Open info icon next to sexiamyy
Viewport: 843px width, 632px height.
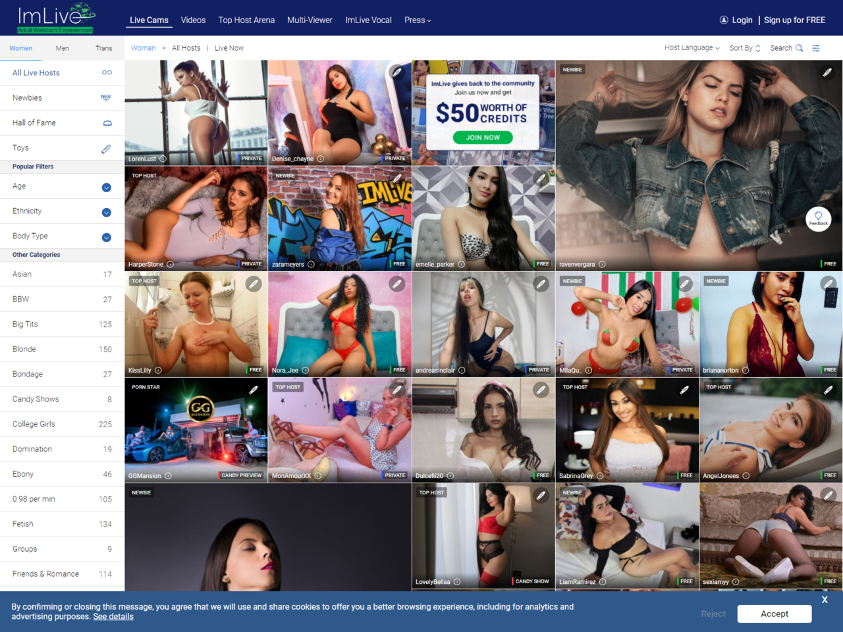click(x=736, y=582)
